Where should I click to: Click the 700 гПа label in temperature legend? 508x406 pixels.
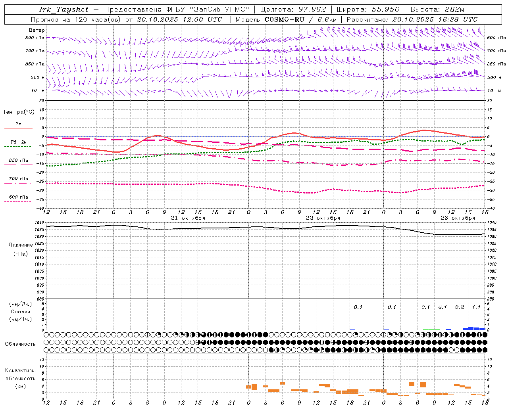coord(19,179)
